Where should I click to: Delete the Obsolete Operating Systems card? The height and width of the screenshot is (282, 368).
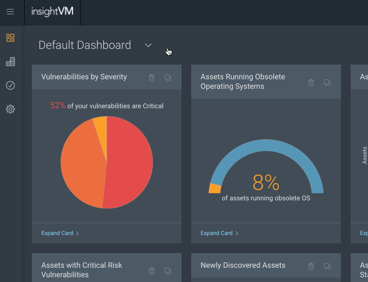click(x=311, y=82)
